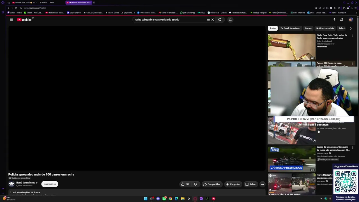Click the black video player area
Image resolution: width=359 pixels, height=202 pixels.
[137, 98]
